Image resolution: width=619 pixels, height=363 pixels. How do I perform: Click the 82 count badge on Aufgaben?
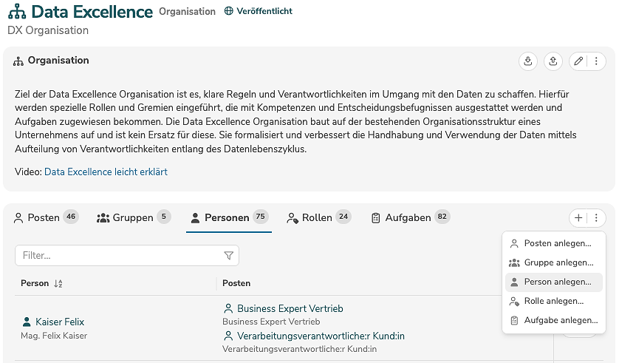(x=442, y=217)
